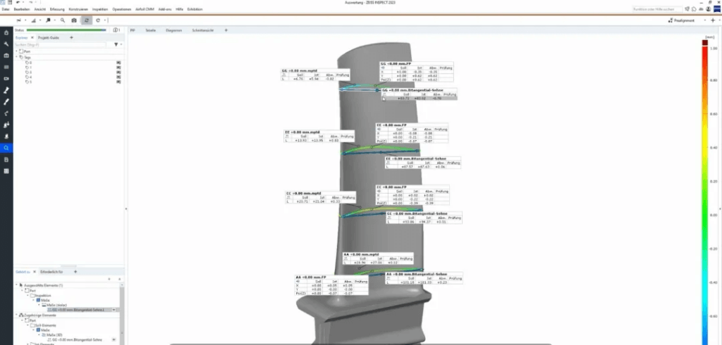Switch to the Schnittansicht view tab

click(x=203, y=30)
